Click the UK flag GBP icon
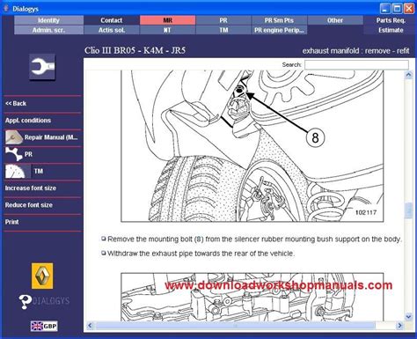The image size is (417, 339). coord(44,326)
